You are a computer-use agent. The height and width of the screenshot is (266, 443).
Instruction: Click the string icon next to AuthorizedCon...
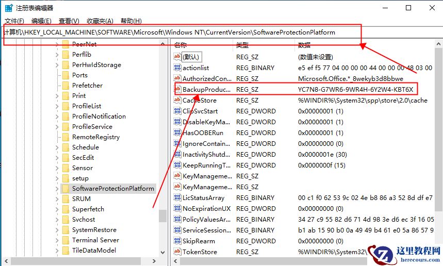coord(177,78)
